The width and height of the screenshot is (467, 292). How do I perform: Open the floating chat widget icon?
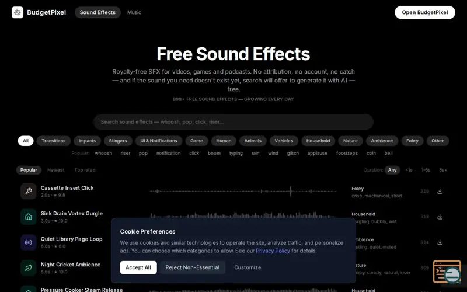coord(447,272)
